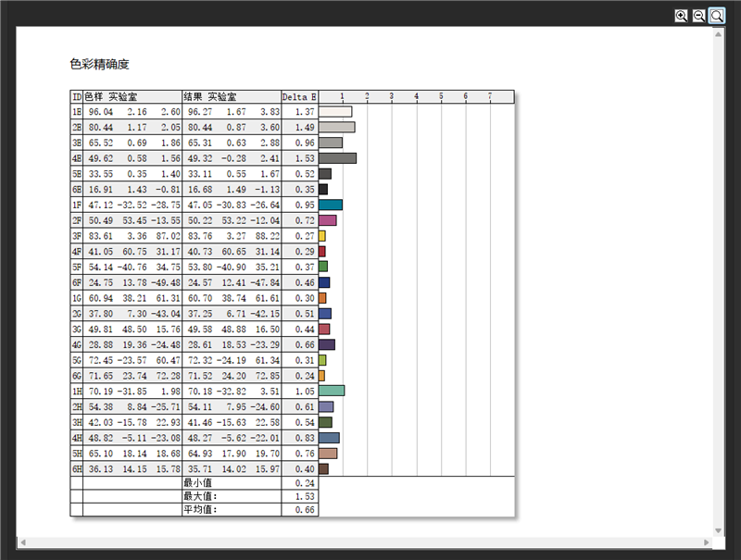Click the 5E dark gray color bar
Screen dimensions: 741x560
point(325,174)
